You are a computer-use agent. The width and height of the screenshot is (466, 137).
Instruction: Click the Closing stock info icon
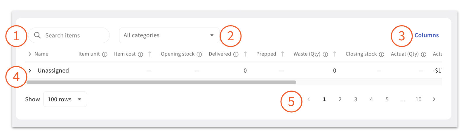382,54
